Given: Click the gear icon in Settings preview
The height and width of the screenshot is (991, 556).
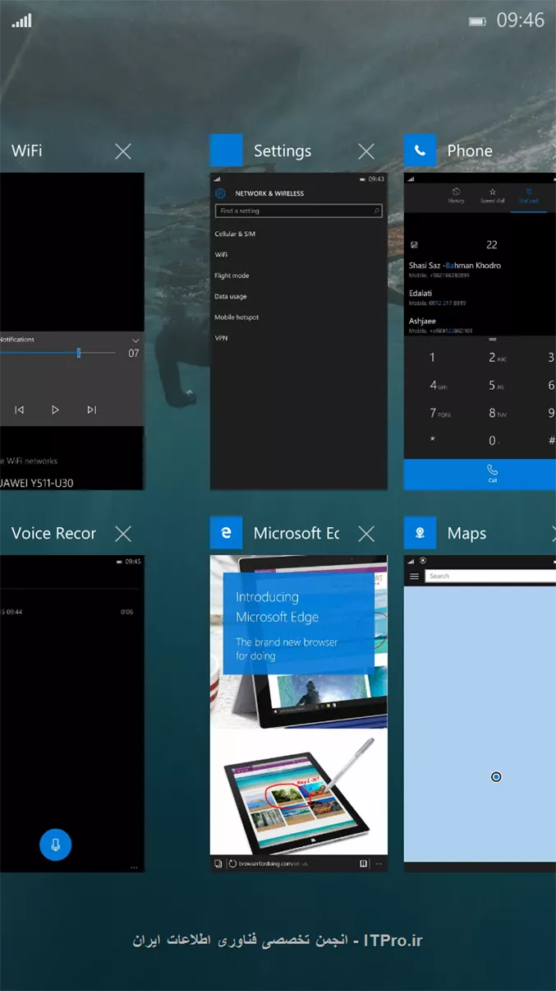Looking at the screenshot, I should point(220,193).
